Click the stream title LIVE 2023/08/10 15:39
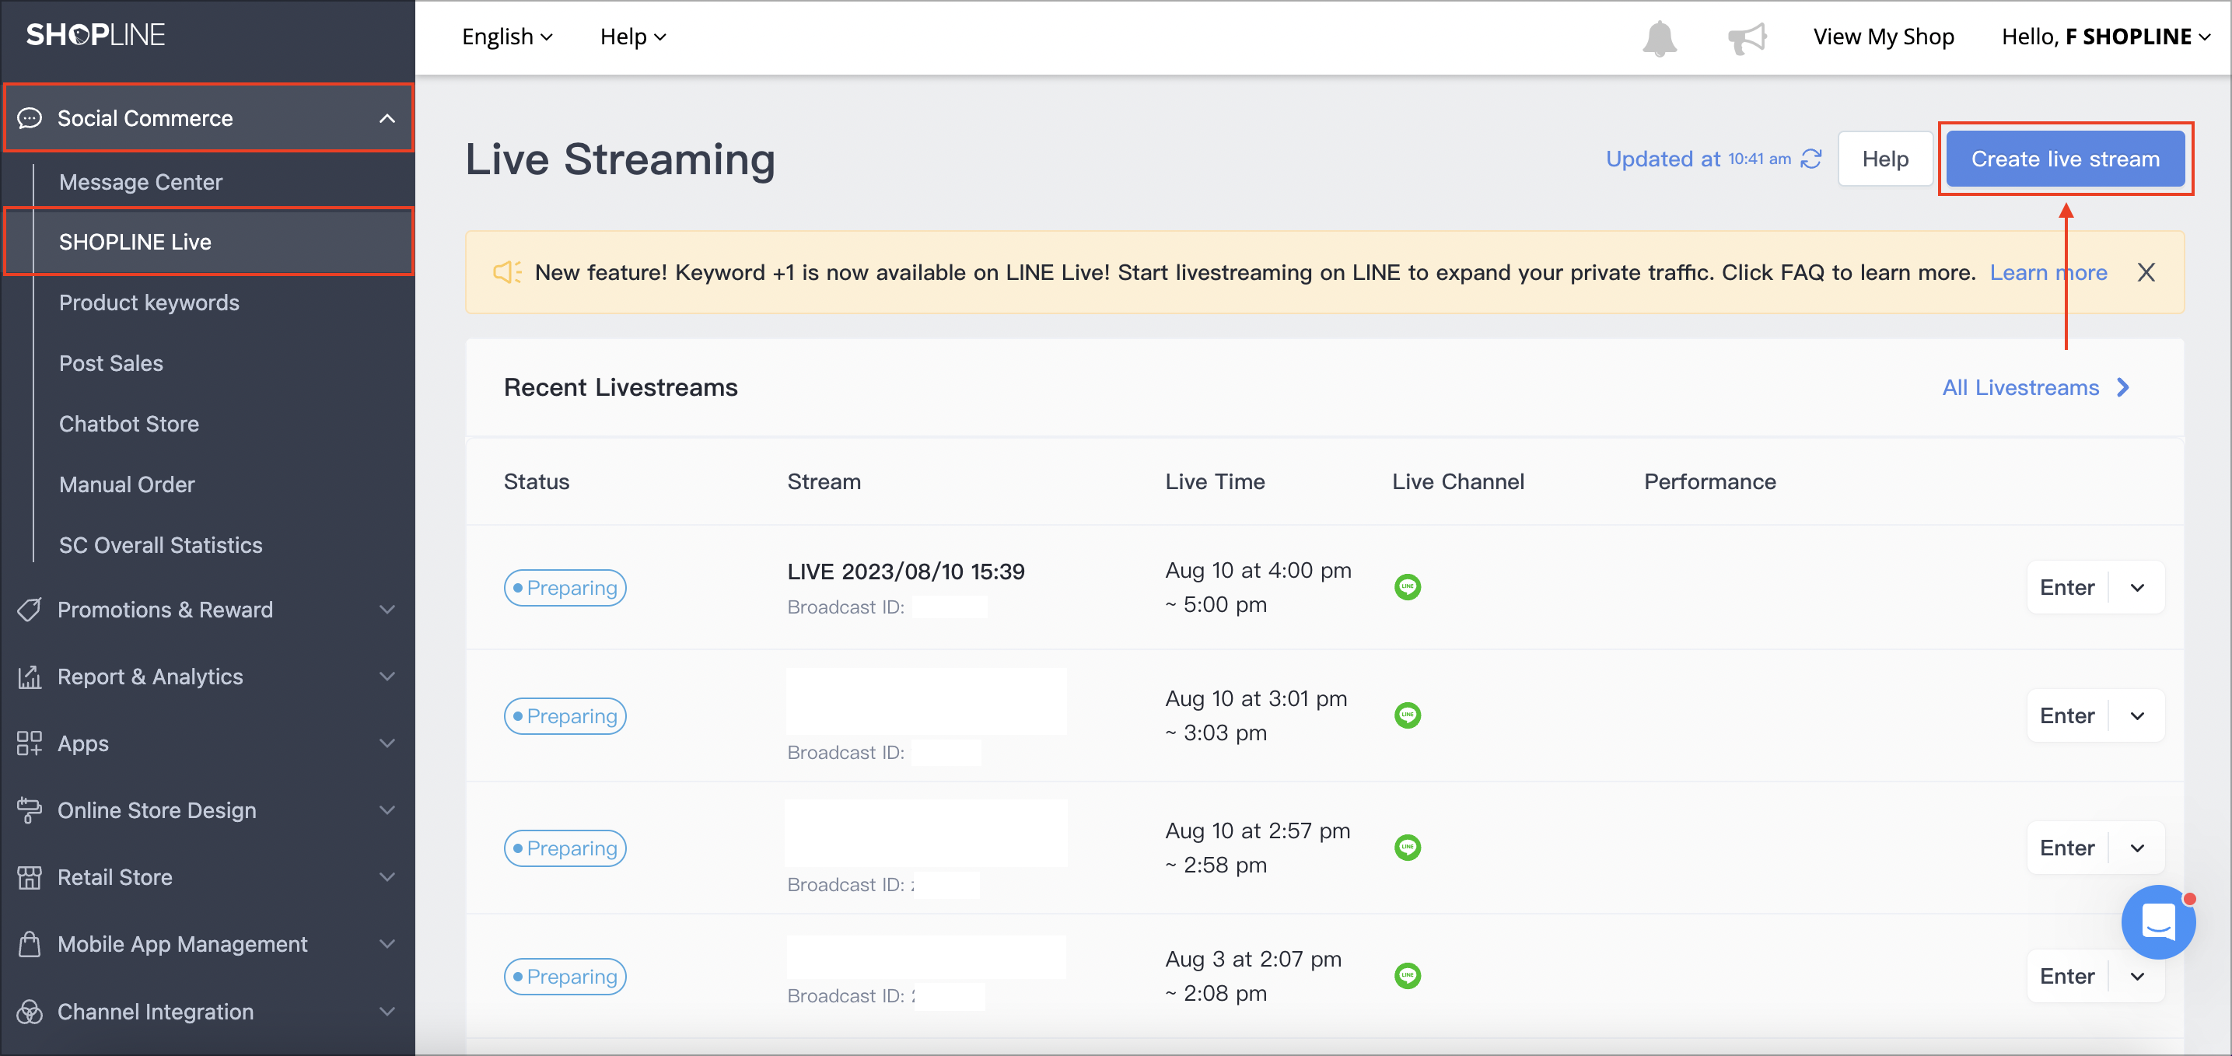 point(905,572)
